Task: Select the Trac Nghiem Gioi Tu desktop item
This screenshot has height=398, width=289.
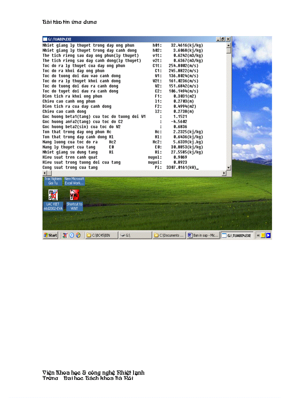Action: click(53, 181)
